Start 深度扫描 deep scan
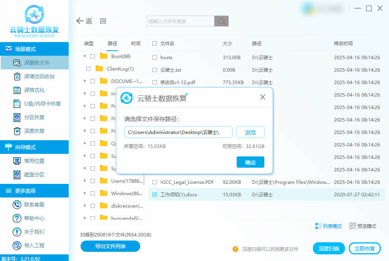The image size is (389, 261). [x=329, y=249]
